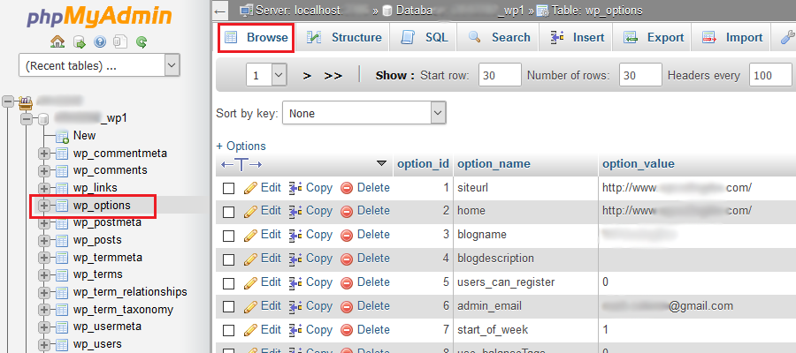
Task: Click the Home icon under phpMyAdmin logo
Action: click(x=57, y=41)
